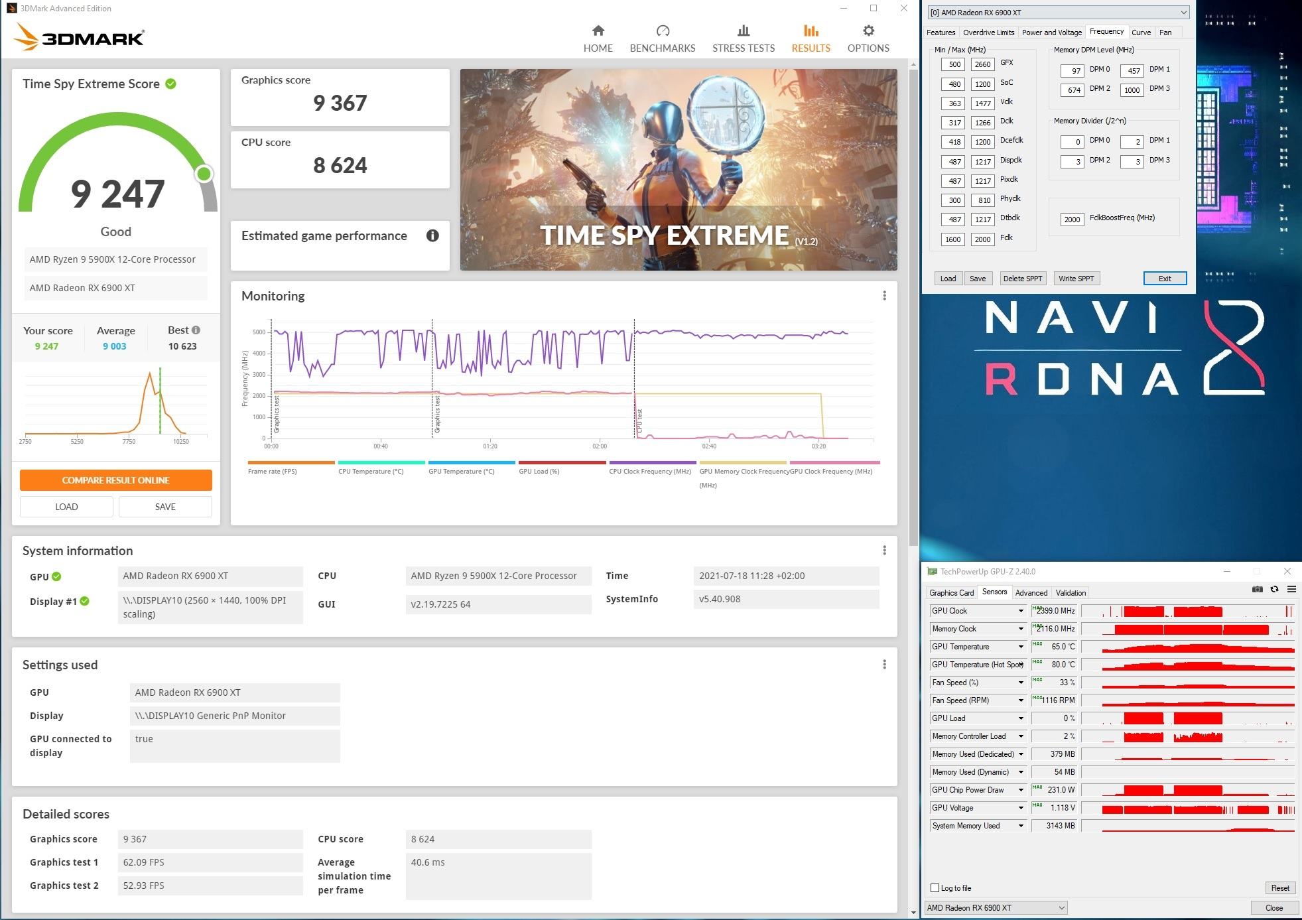Screen dimensions: 1302x920
Task: Click the Load button in the power table editor
Action: 948,279
